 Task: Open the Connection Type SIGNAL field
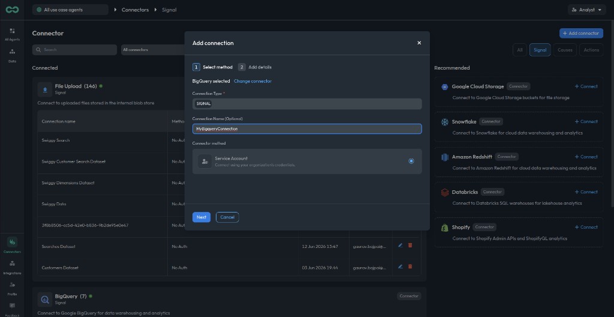pyautogui.click(x=307, y=104)
